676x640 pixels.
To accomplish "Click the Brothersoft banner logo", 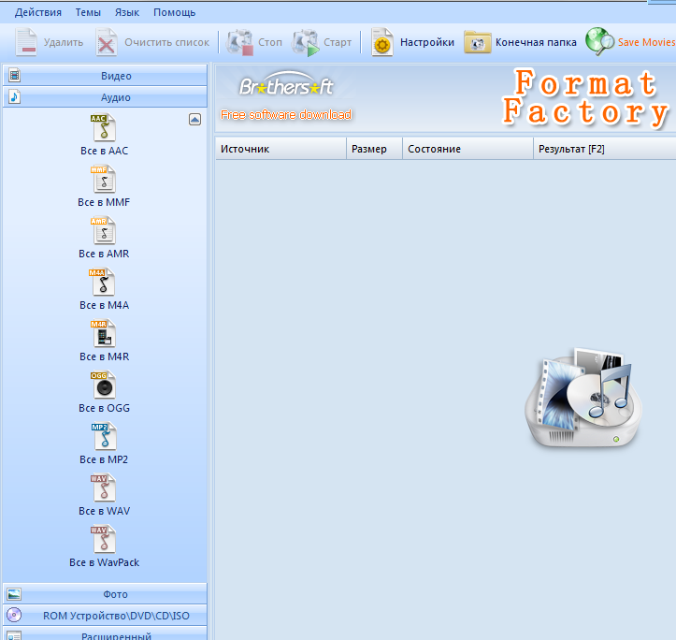I will coord(286,84).
